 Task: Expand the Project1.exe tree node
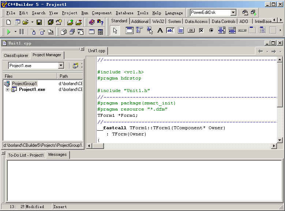click(x=7, y=89)
